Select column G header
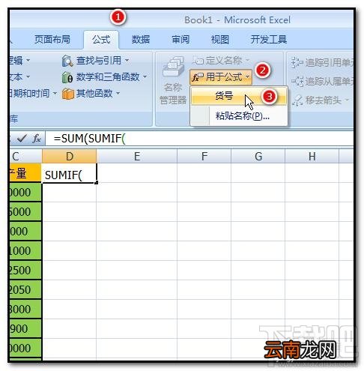This screenshot has height=371, width=364. 258,157
